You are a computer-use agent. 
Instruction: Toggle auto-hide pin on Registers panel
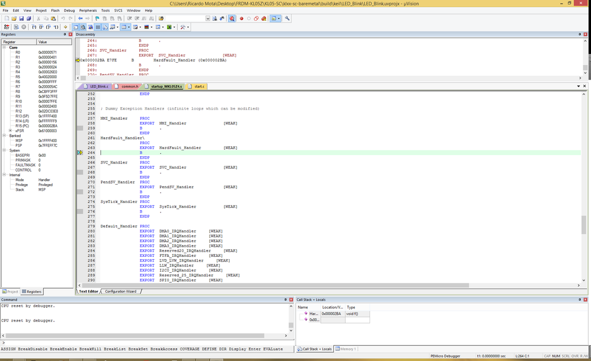(x=65, y=34)
